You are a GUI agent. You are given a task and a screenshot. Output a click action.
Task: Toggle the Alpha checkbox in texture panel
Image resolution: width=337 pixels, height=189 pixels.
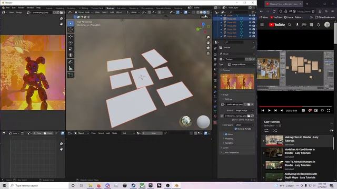tap(226, 134)
